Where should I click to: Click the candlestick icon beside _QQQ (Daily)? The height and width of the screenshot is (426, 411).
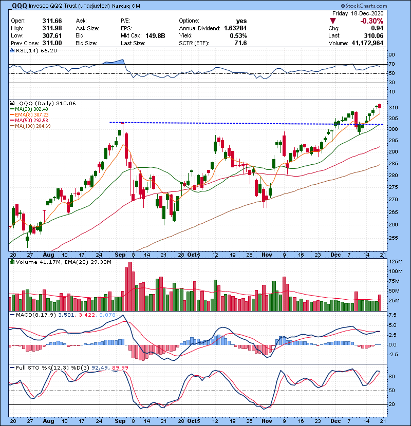pos(12,103)
